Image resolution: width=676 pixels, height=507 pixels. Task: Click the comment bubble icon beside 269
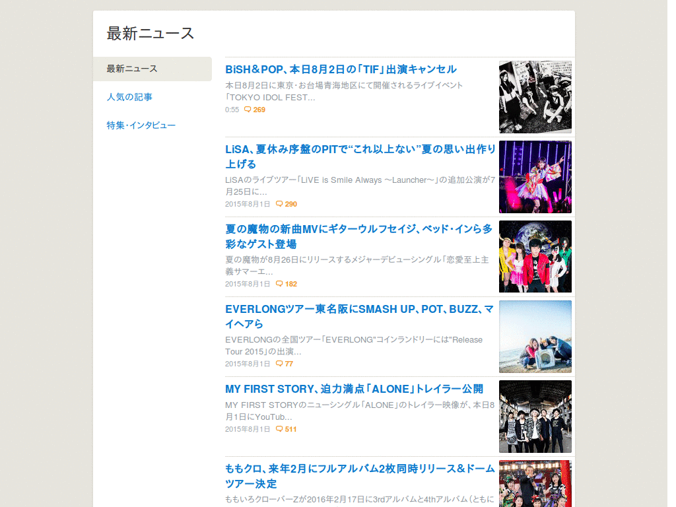[248, 110]
